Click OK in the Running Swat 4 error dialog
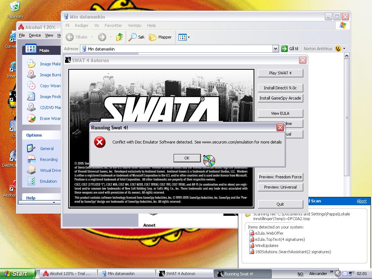The image size is (372, 279). coord(187,158)
